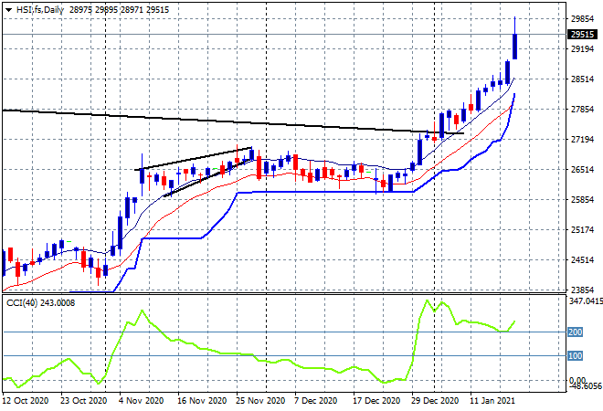Click the 26514 price axis label
The width and height of the screenshot is (603, 411).
pyautogui.click(x=582, y=170)
